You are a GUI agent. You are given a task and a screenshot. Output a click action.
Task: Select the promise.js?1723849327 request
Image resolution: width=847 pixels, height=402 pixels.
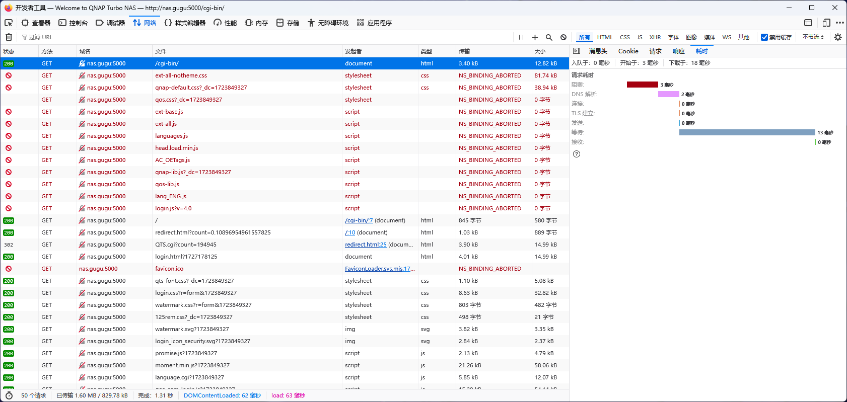pyautogui.click(x=285, y=353)
